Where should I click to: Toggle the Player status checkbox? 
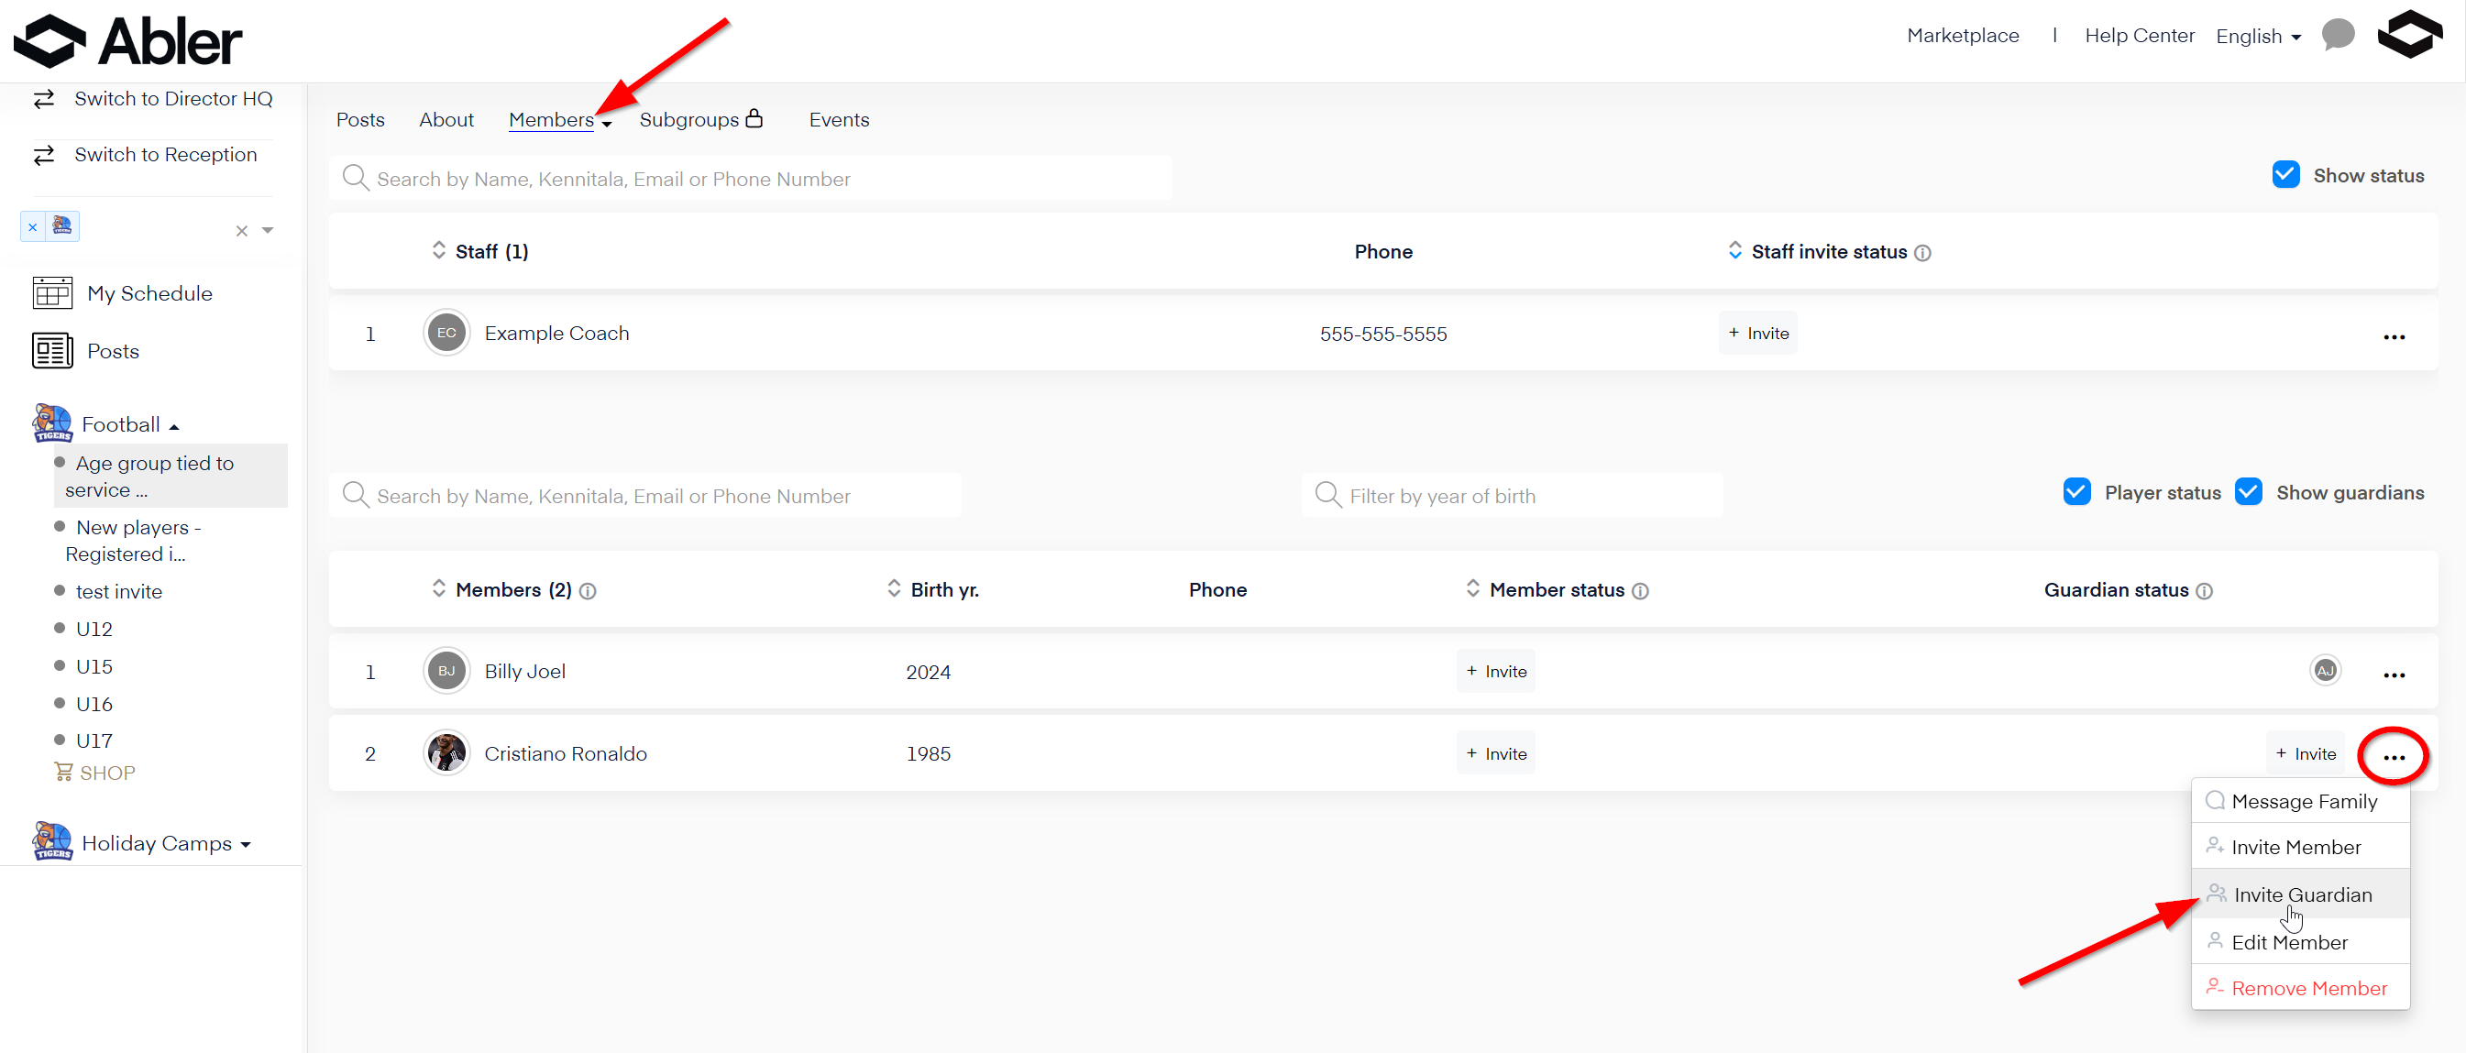click(x=2076, y=492)
